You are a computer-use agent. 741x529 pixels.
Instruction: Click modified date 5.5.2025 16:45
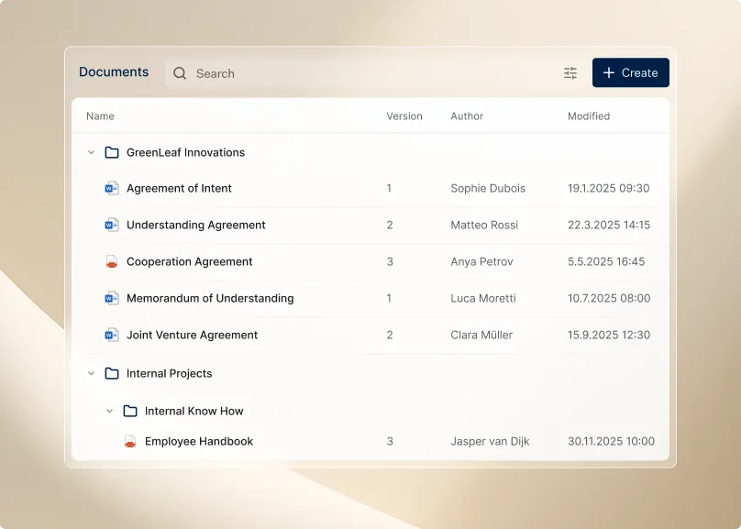pos(606,261)
